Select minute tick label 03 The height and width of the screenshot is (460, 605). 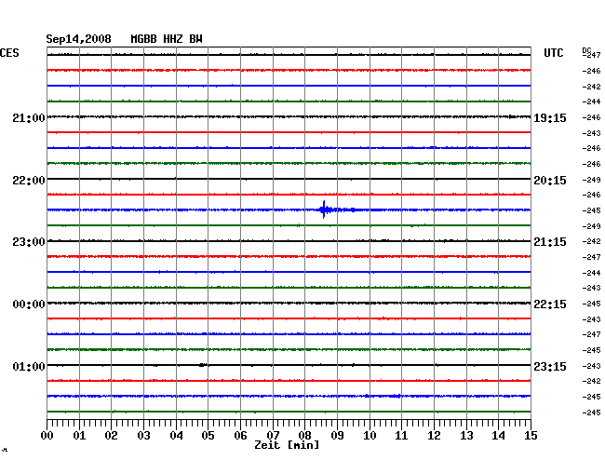(x=144, y=435)
